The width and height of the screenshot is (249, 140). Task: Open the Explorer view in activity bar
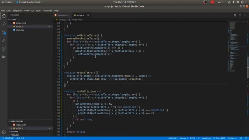point(4,16)
